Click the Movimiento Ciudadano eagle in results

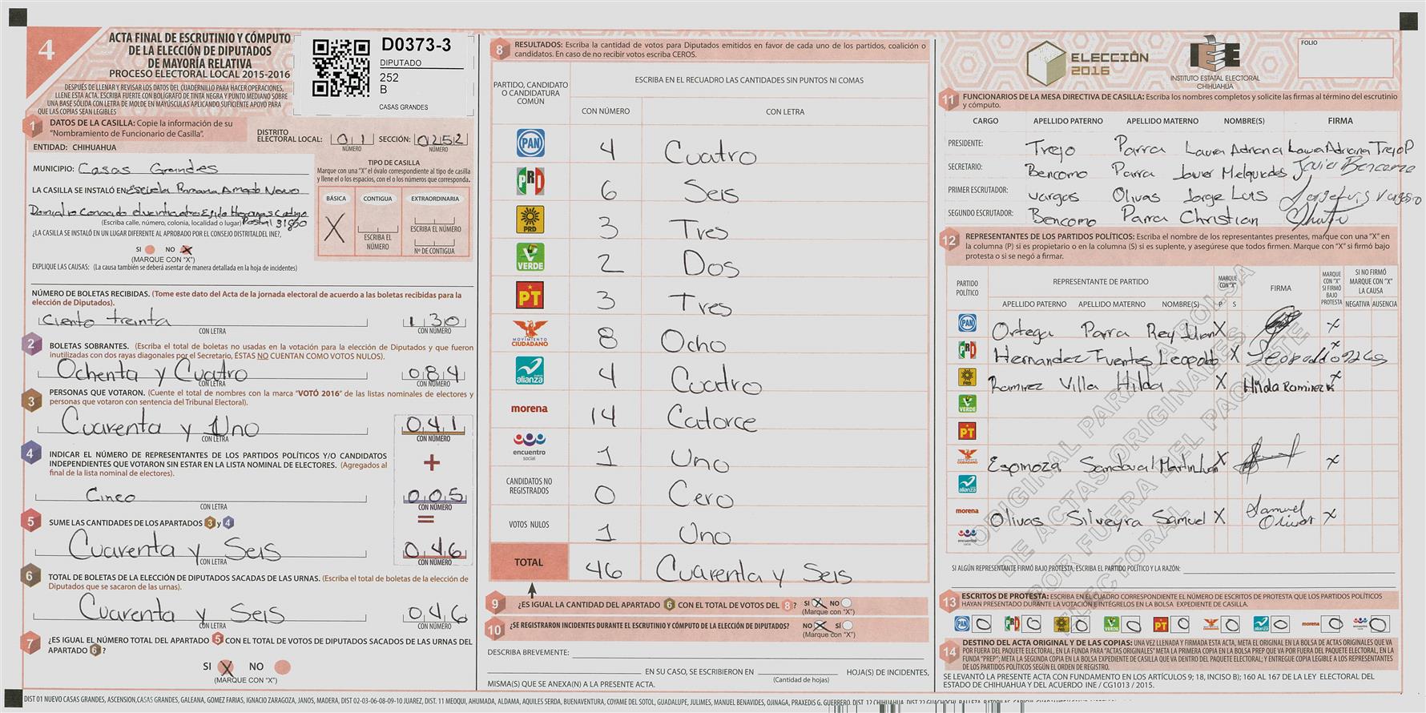tap(530, 332)
